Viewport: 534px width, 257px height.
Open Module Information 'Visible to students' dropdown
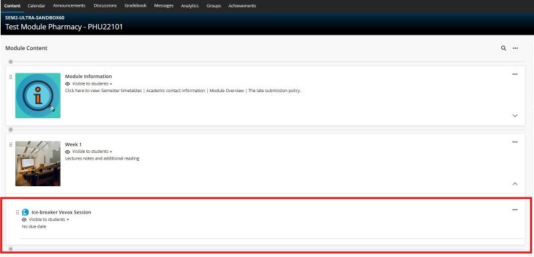pyautogui.click(x=92, y=83)
